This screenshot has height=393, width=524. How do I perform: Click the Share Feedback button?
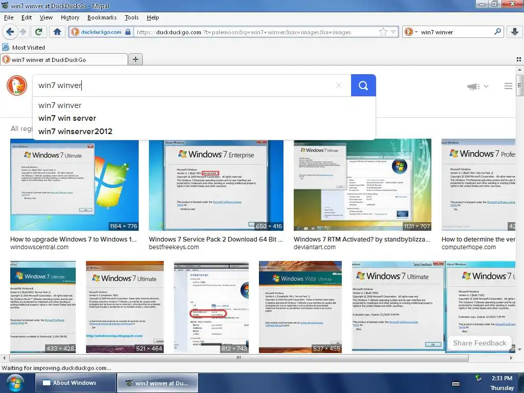tap(479, 343)
